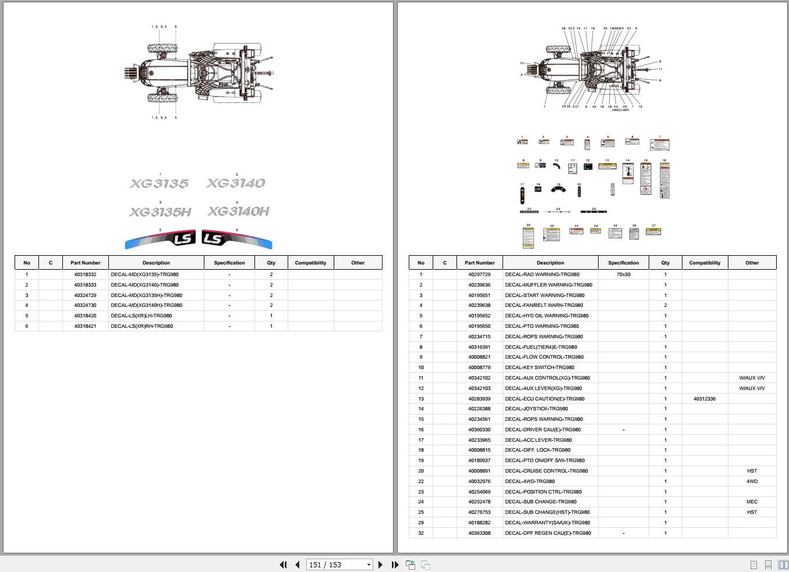Click DECAL-LS(XR)LH-TRG980 description
This screenshot has width=789, height=572.
(x=141, y=316)
